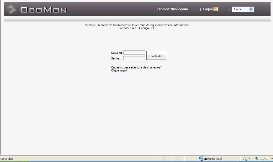Expand the zoom level 100% arrow
This screenshot has width=273, height=162.
click(272, 159)
